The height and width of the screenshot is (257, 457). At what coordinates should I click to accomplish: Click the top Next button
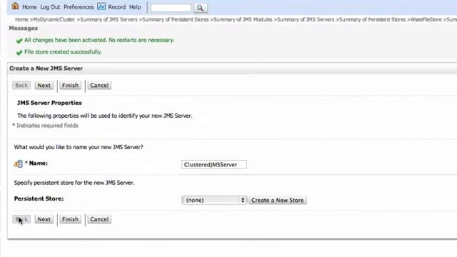[x=44, y=86]
